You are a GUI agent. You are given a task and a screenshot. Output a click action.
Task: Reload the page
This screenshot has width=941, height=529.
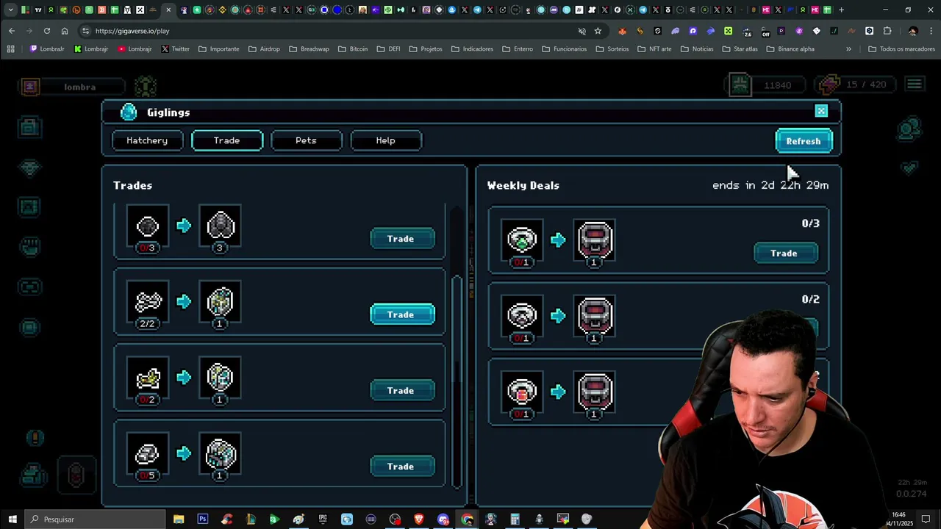tap(47, 31)
